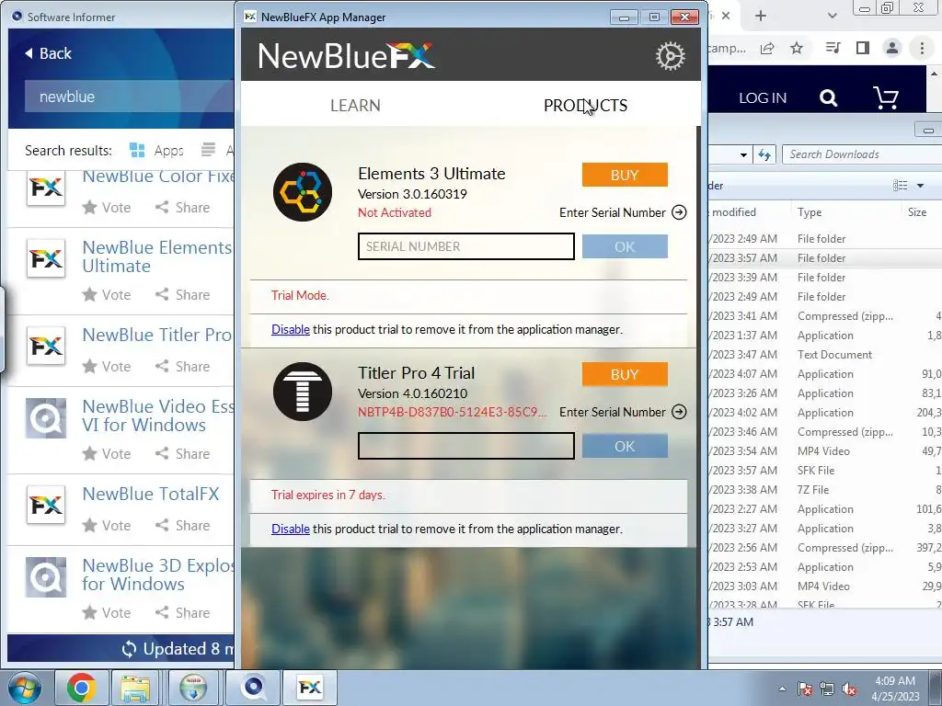Open Explorer change view dropdown arrow
Viewport: 942px width, 706px height.
click(x=920, y=186)
